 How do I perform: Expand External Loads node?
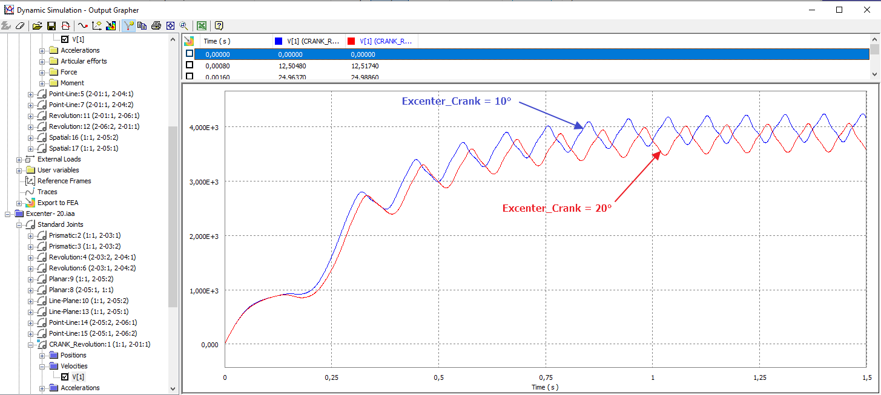pos(19,159)
